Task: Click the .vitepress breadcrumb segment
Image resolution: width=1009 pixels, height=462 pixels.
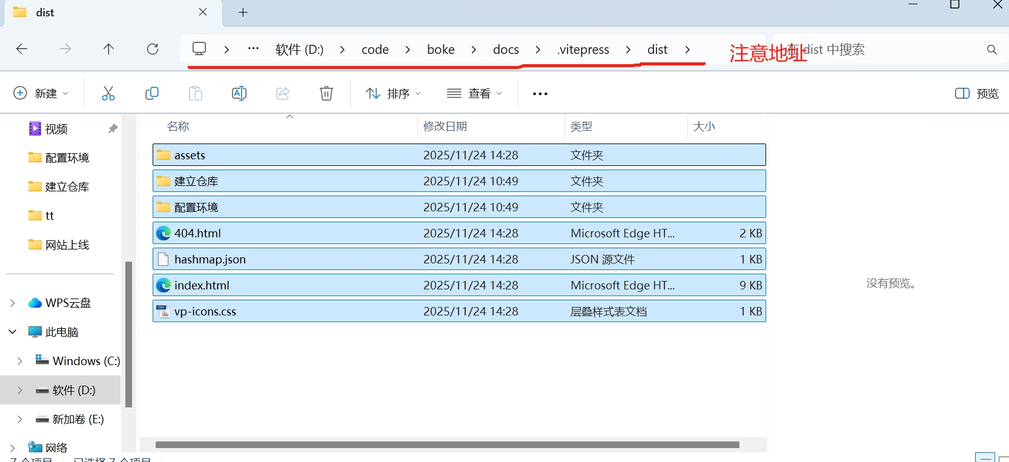Action: (x=583, y=50)
